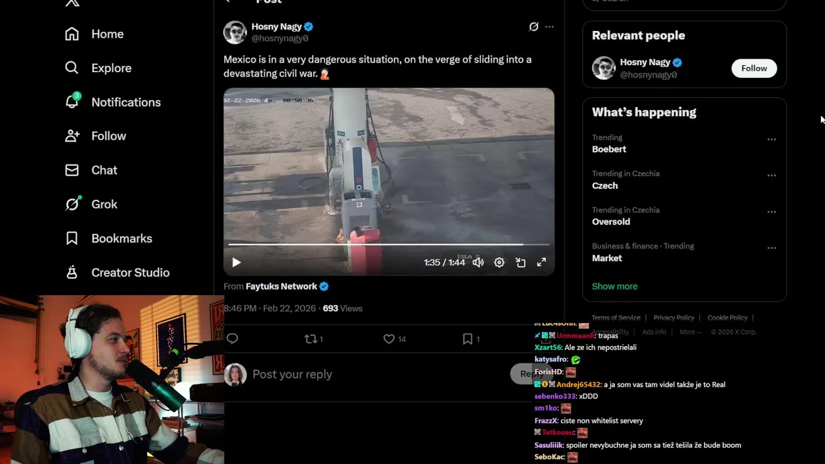825x464 pixels.
Task: Follow Hosny Nagy from Relevant people
Action: pyautogui.click(x=754, y=68)
